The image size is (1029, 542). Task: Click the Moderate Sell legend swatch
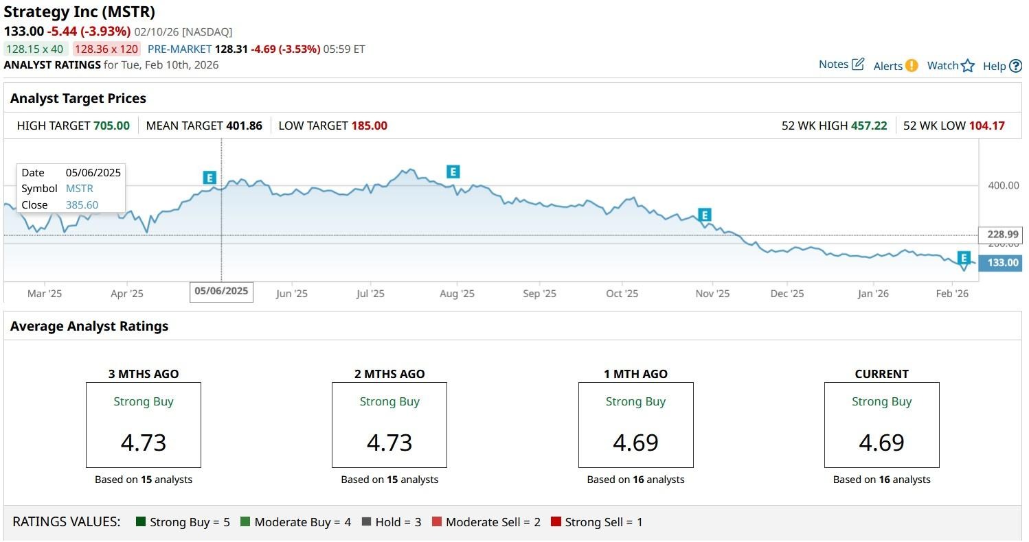pyautogui.click(x=437, y=522)
